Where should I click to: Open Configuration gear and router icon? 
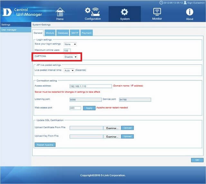pyautogui.click(x=92, y=12)
